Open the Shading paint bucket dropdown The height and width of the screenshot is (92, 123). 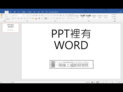[63, 18]
